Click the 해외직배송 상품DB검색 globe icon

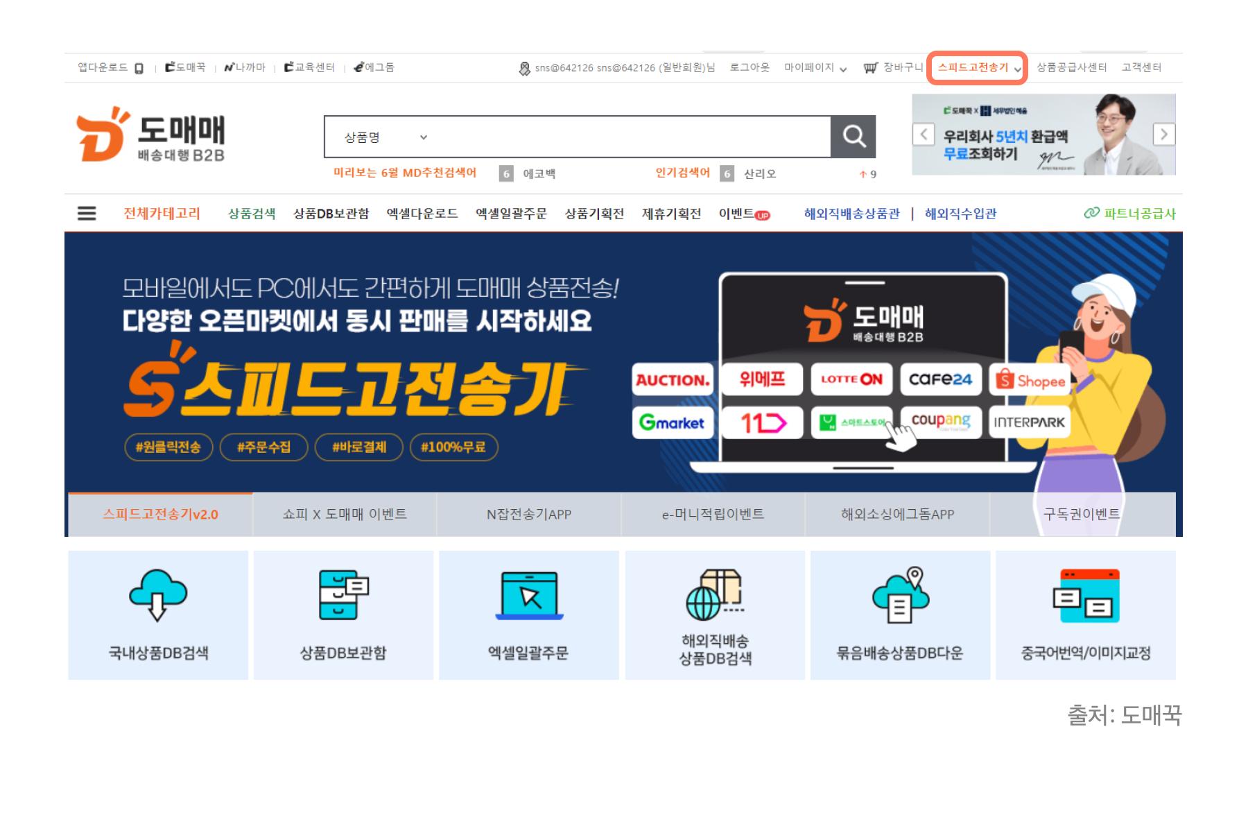[x=715, y=595]
